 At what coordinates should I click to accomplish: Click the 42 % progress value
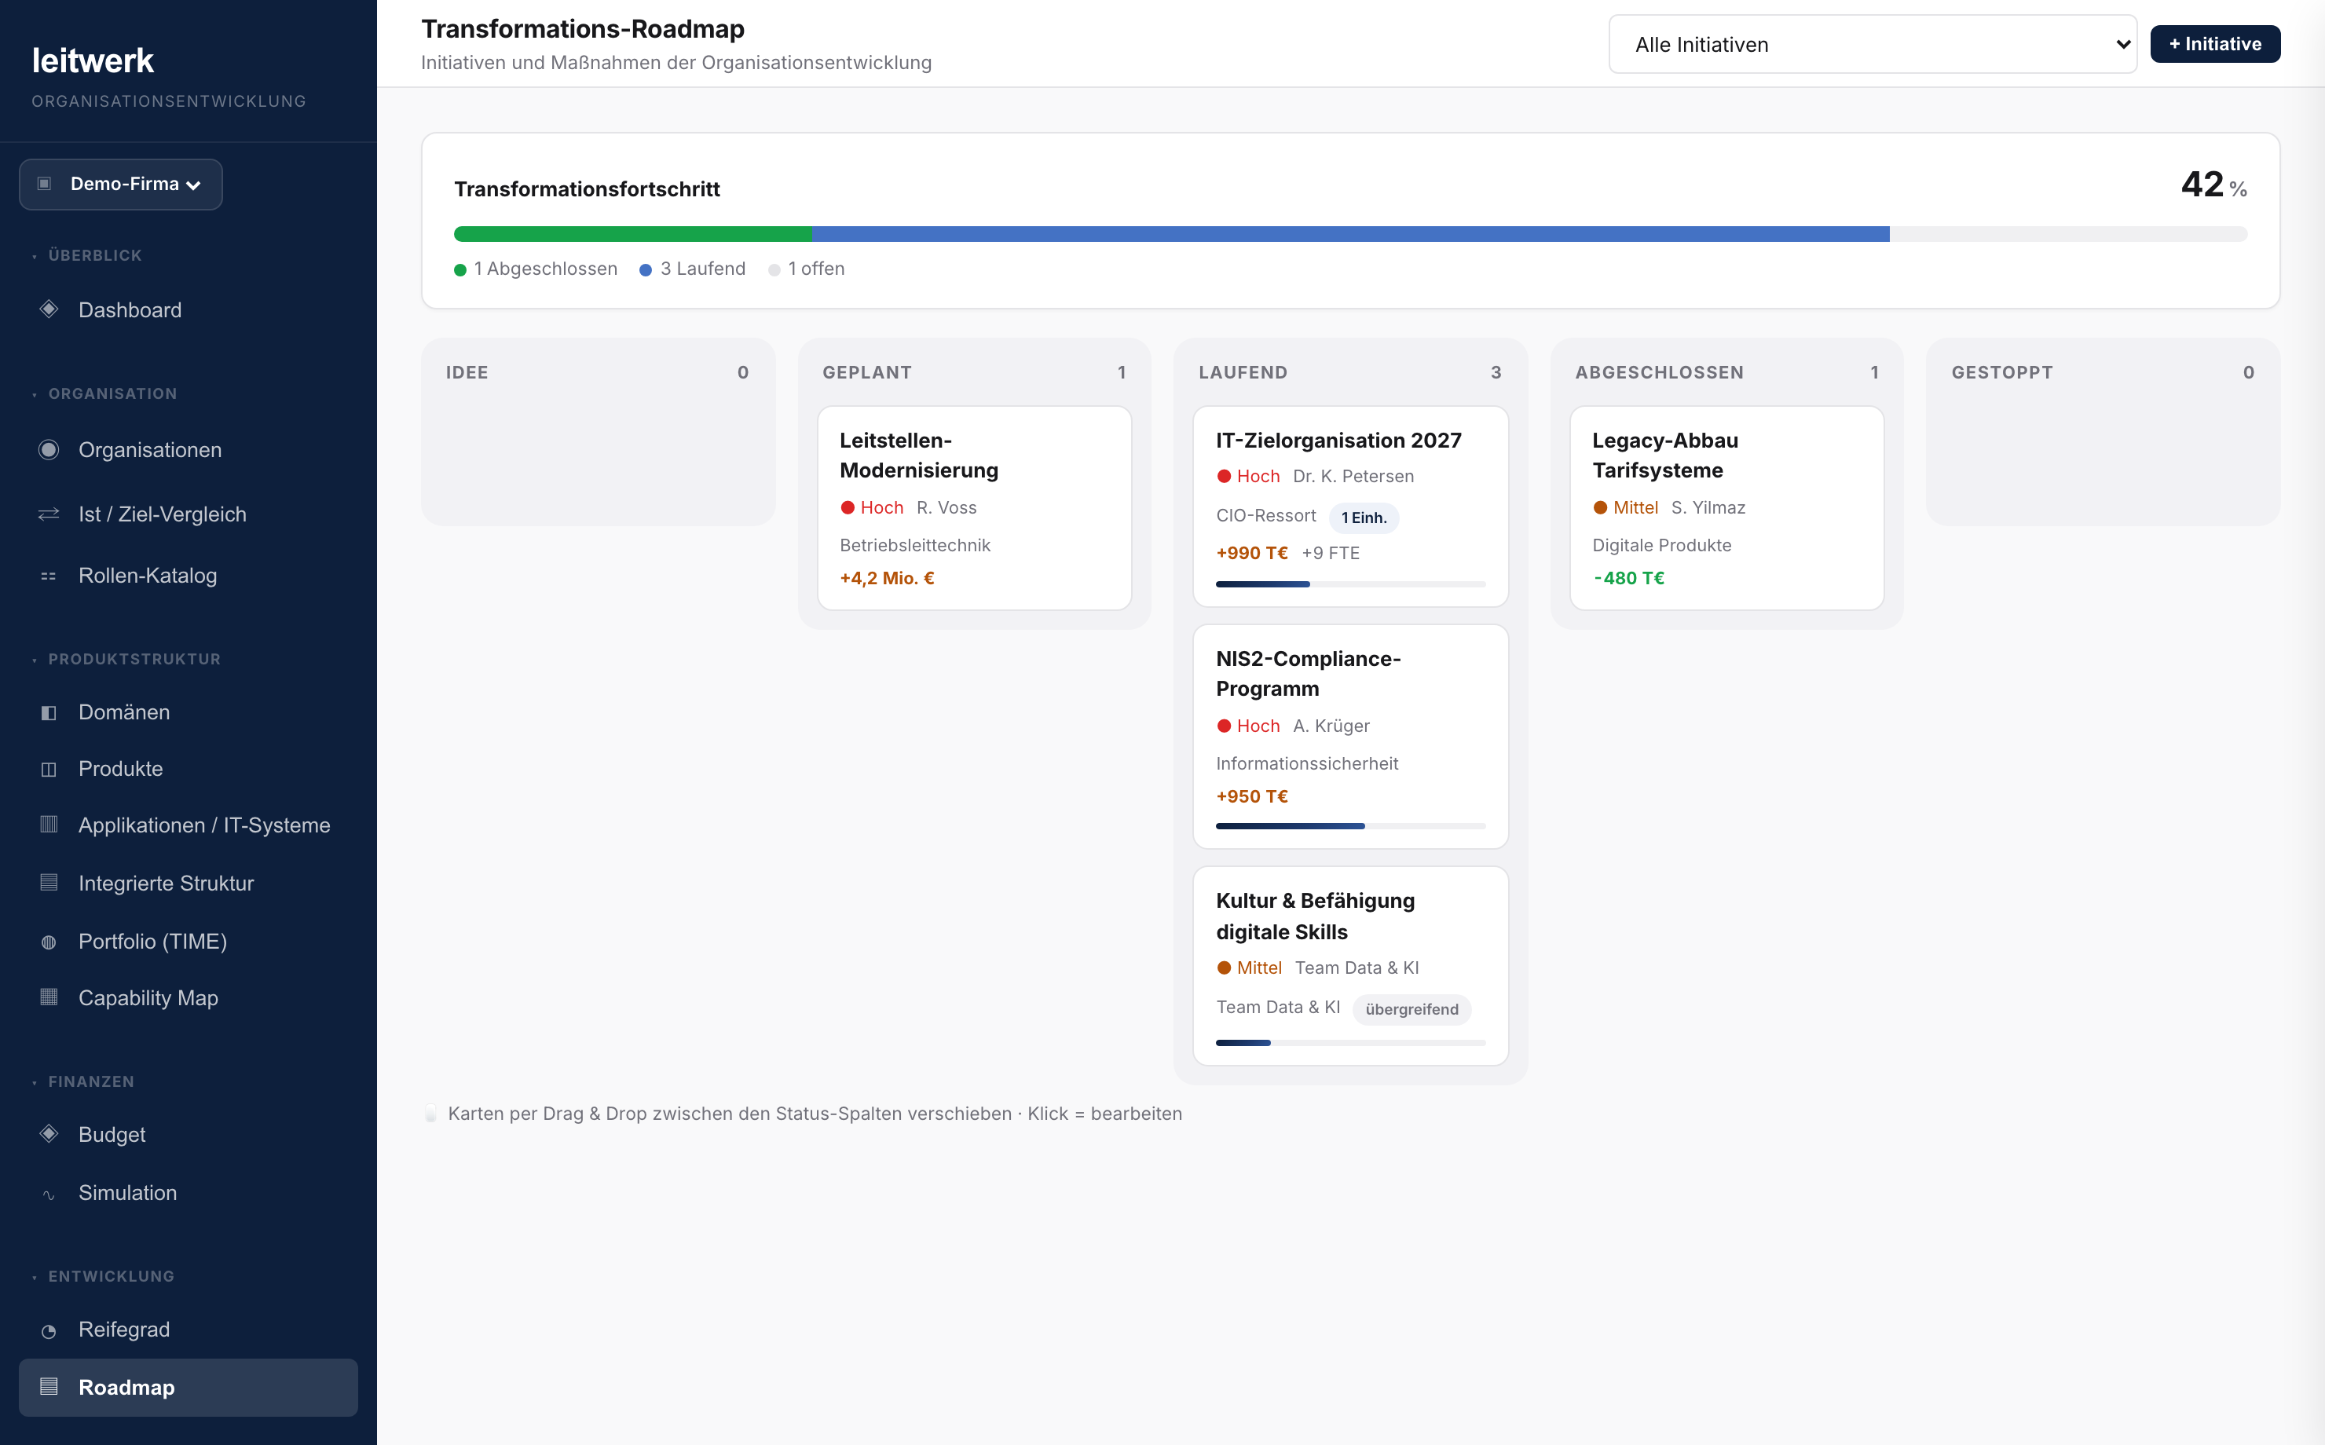[2213, 185]
